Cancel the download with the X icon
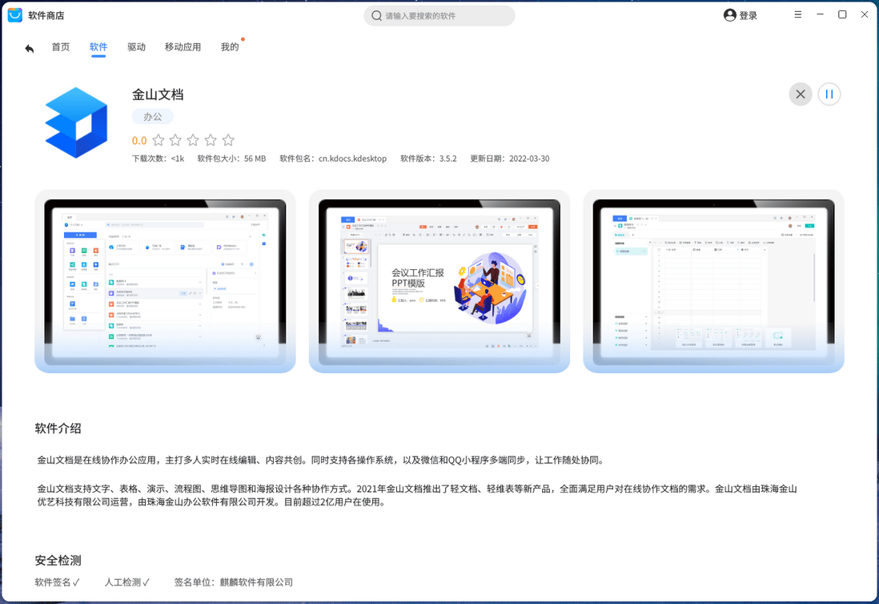This screenshot has width=879, height=604. pos(801,94)
